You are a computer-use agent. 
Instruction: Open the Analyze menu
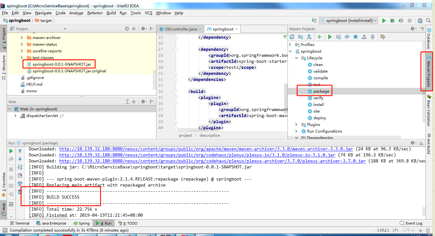coord(76,13)
